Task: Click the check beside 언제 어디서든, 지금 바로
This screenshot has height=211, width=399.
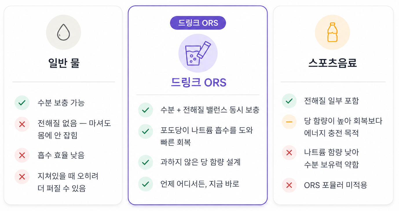Action: coord(145,184)
